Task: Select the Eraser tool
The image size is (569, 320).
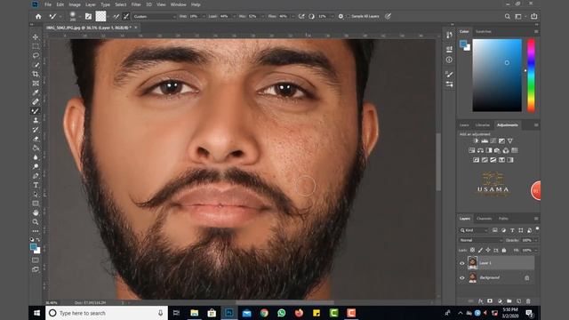Action: (36, 139)
